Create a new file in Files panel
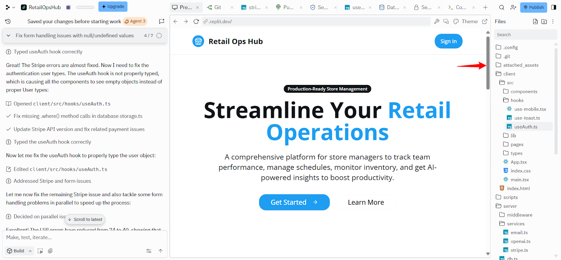 [535, 21]
